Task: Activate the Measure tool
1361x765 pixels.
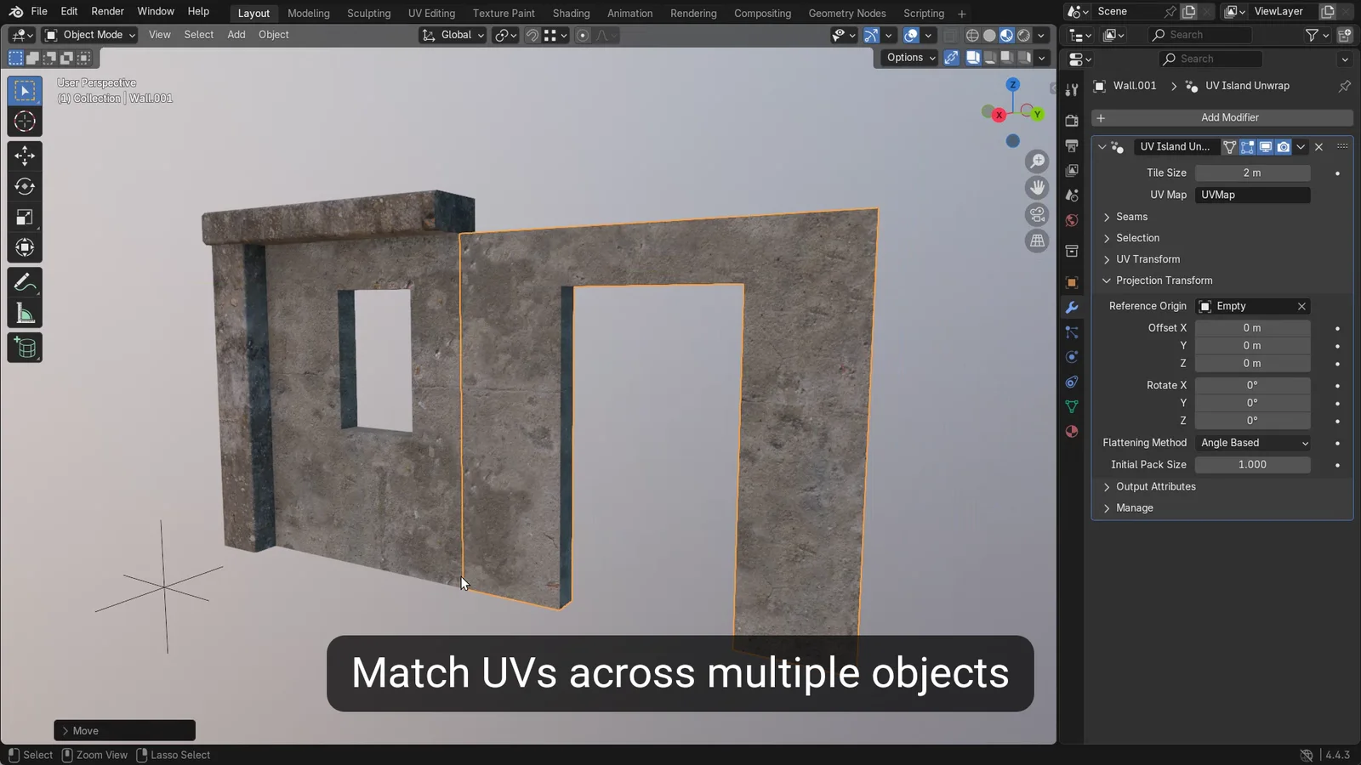Action: point(25,314)
